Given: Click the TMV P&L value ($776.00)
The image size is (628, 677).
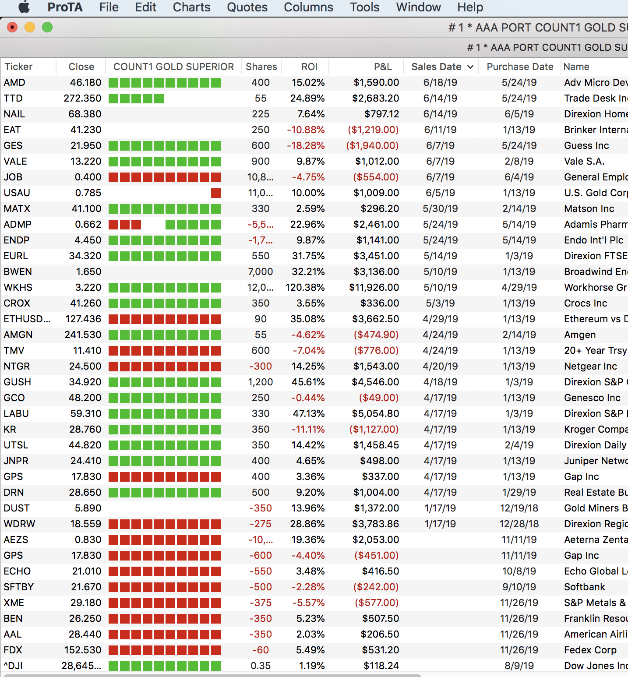Looking at the screenshot, I should pyautogui.click(x=376, y=350).
